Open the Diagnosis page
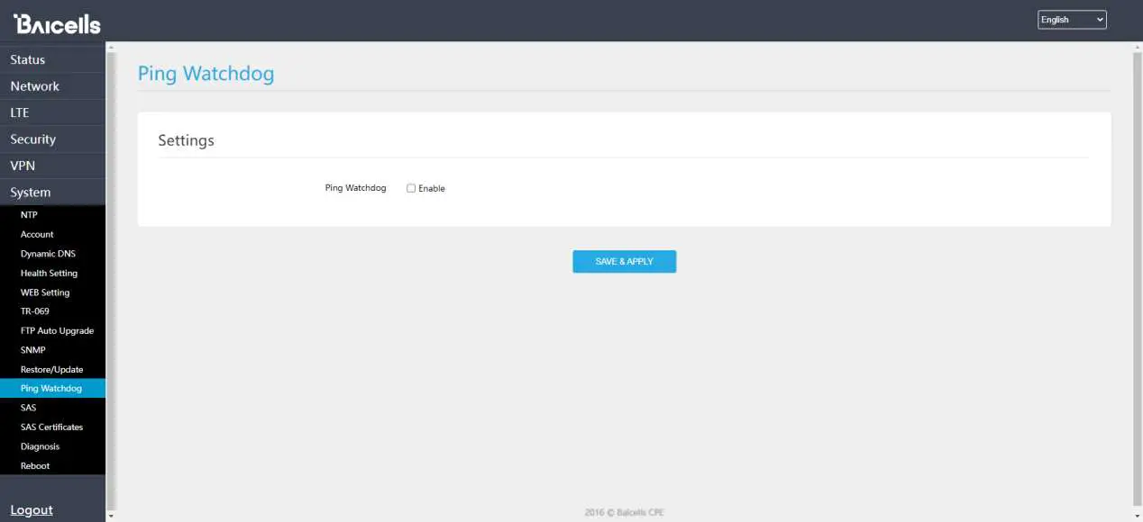This screenshot has width=1143, height=522. (x=52, y=446)
